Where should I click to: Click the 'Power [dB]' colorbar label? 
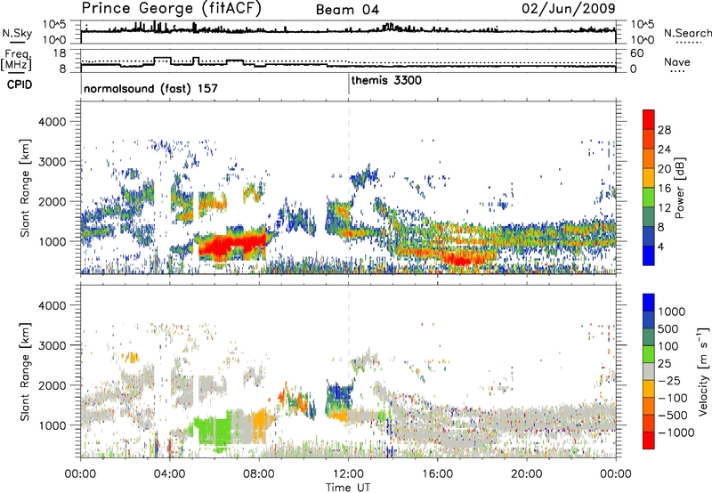(679, 188)
